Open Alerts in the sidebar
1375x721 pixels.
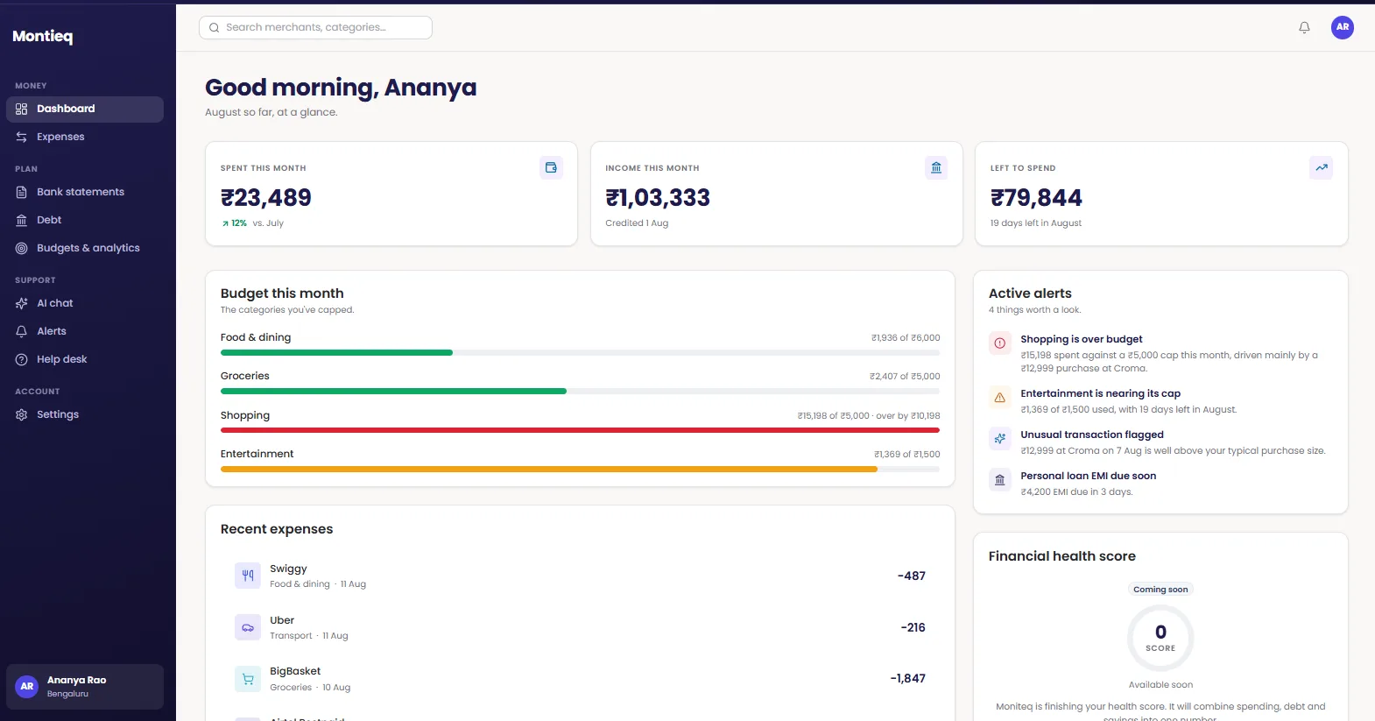point(85,331)
